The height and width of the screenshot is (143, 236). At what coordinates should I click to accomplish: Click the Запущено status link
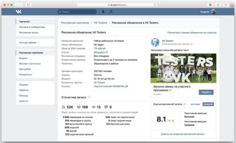[101, 52]
